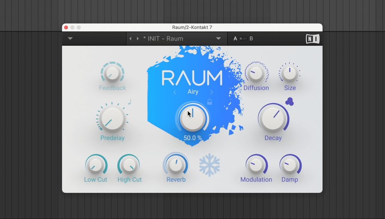Image resolution: width=385 pixels, height=219 pixels.
Task: Click the Native Instruments NI logo
Action: pyautogui.click(x=312, y=39)
